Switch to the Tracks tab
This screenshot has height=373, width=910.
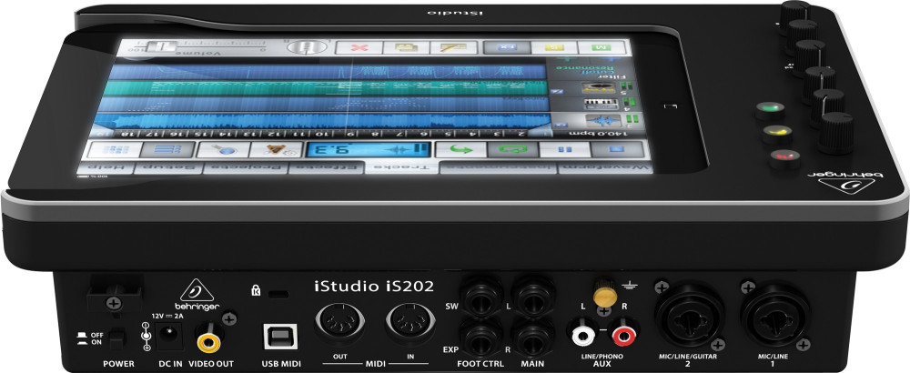click(x=401, y=167)
